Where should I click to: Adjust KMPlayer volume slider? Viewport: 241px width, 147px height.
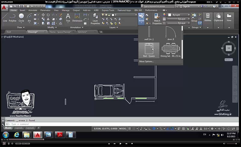click(232, 144)
